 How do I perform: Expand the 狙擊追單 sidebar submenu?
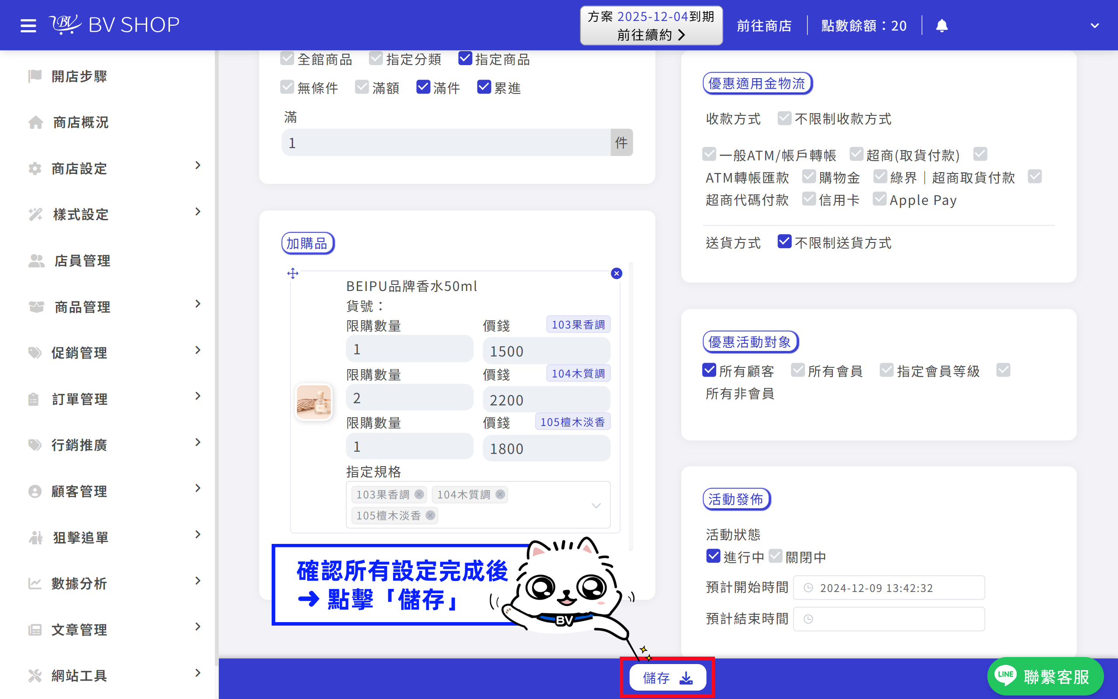198,534
